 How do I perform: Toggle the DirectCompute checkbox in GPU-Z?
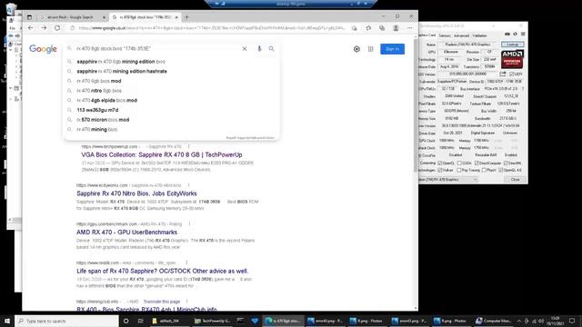[x=477, y=163]
